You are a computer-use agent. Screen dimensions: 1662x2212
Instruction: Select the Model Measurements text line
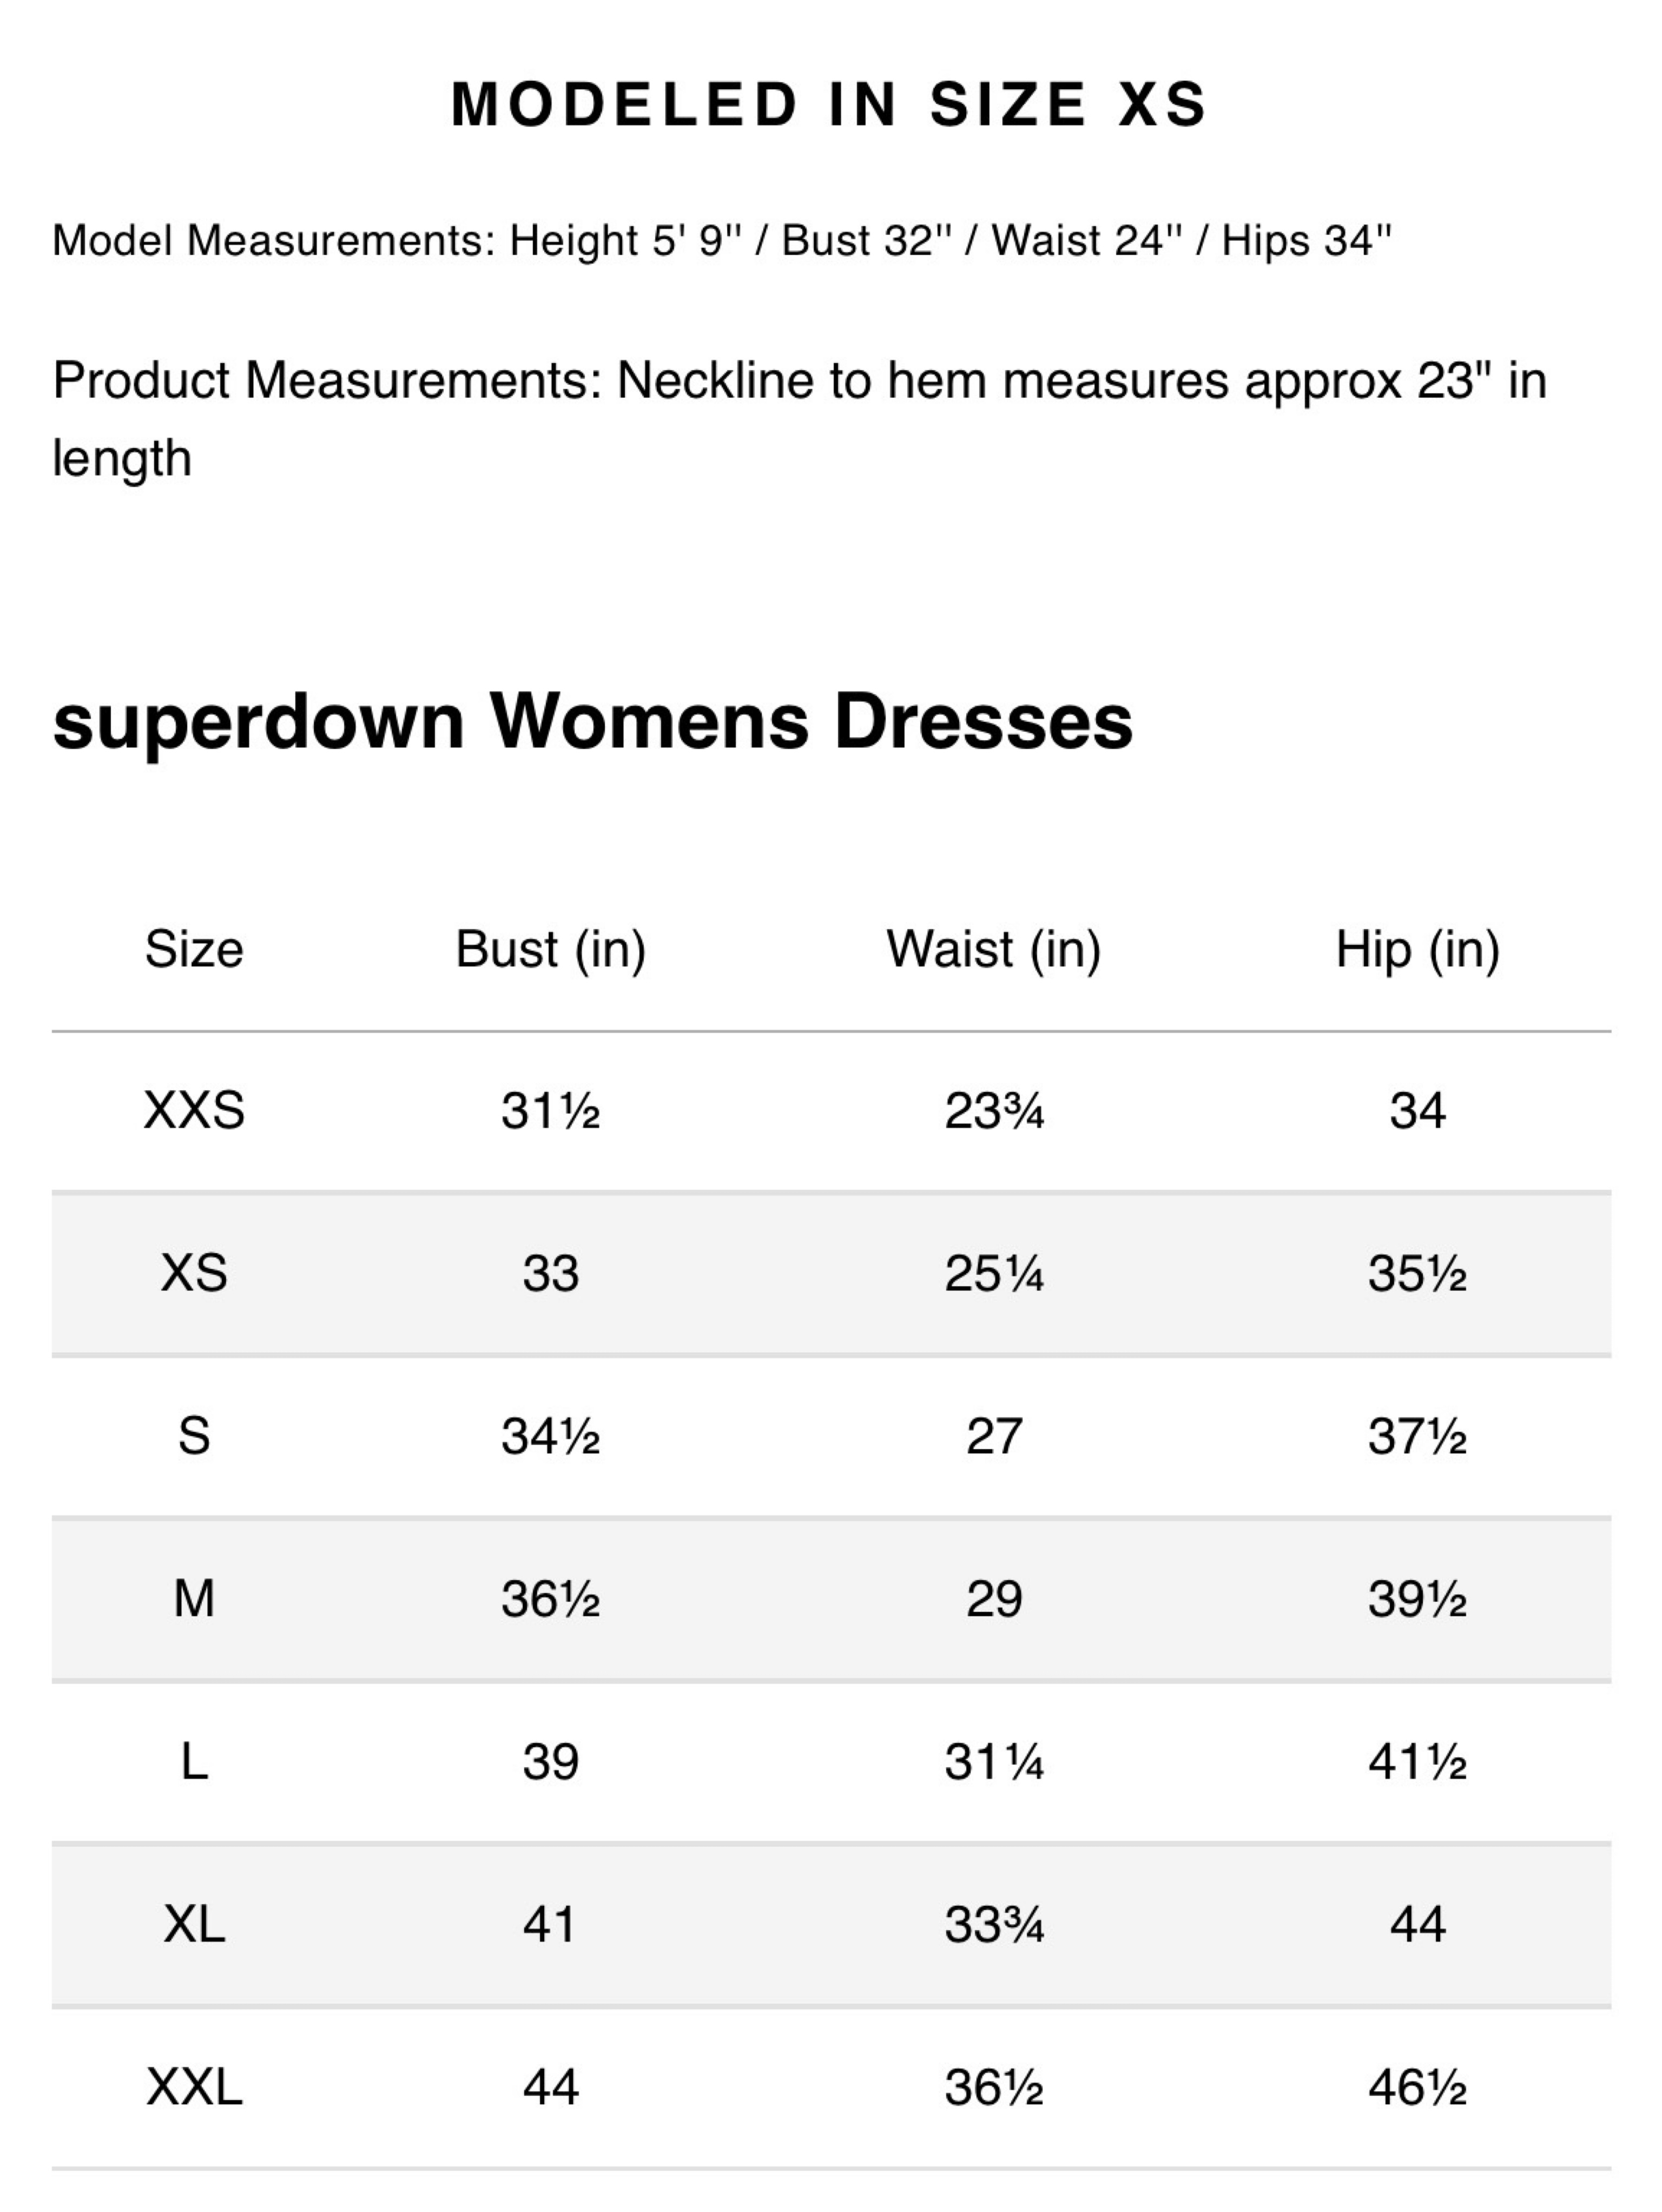point(721,240)
